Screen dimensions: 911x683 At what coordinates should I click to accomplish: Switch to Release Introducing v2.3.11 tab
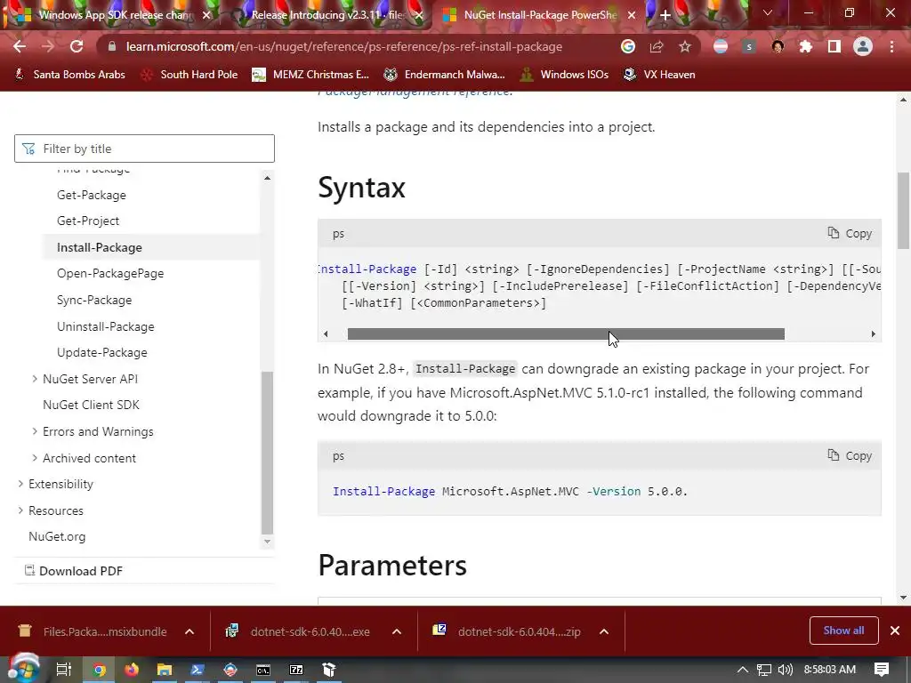pyautogui.click(x=327, y=15)
